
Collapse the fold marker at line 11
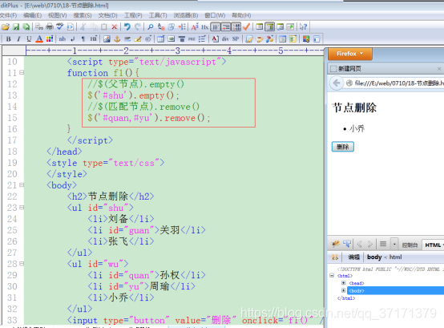point(22,72)
